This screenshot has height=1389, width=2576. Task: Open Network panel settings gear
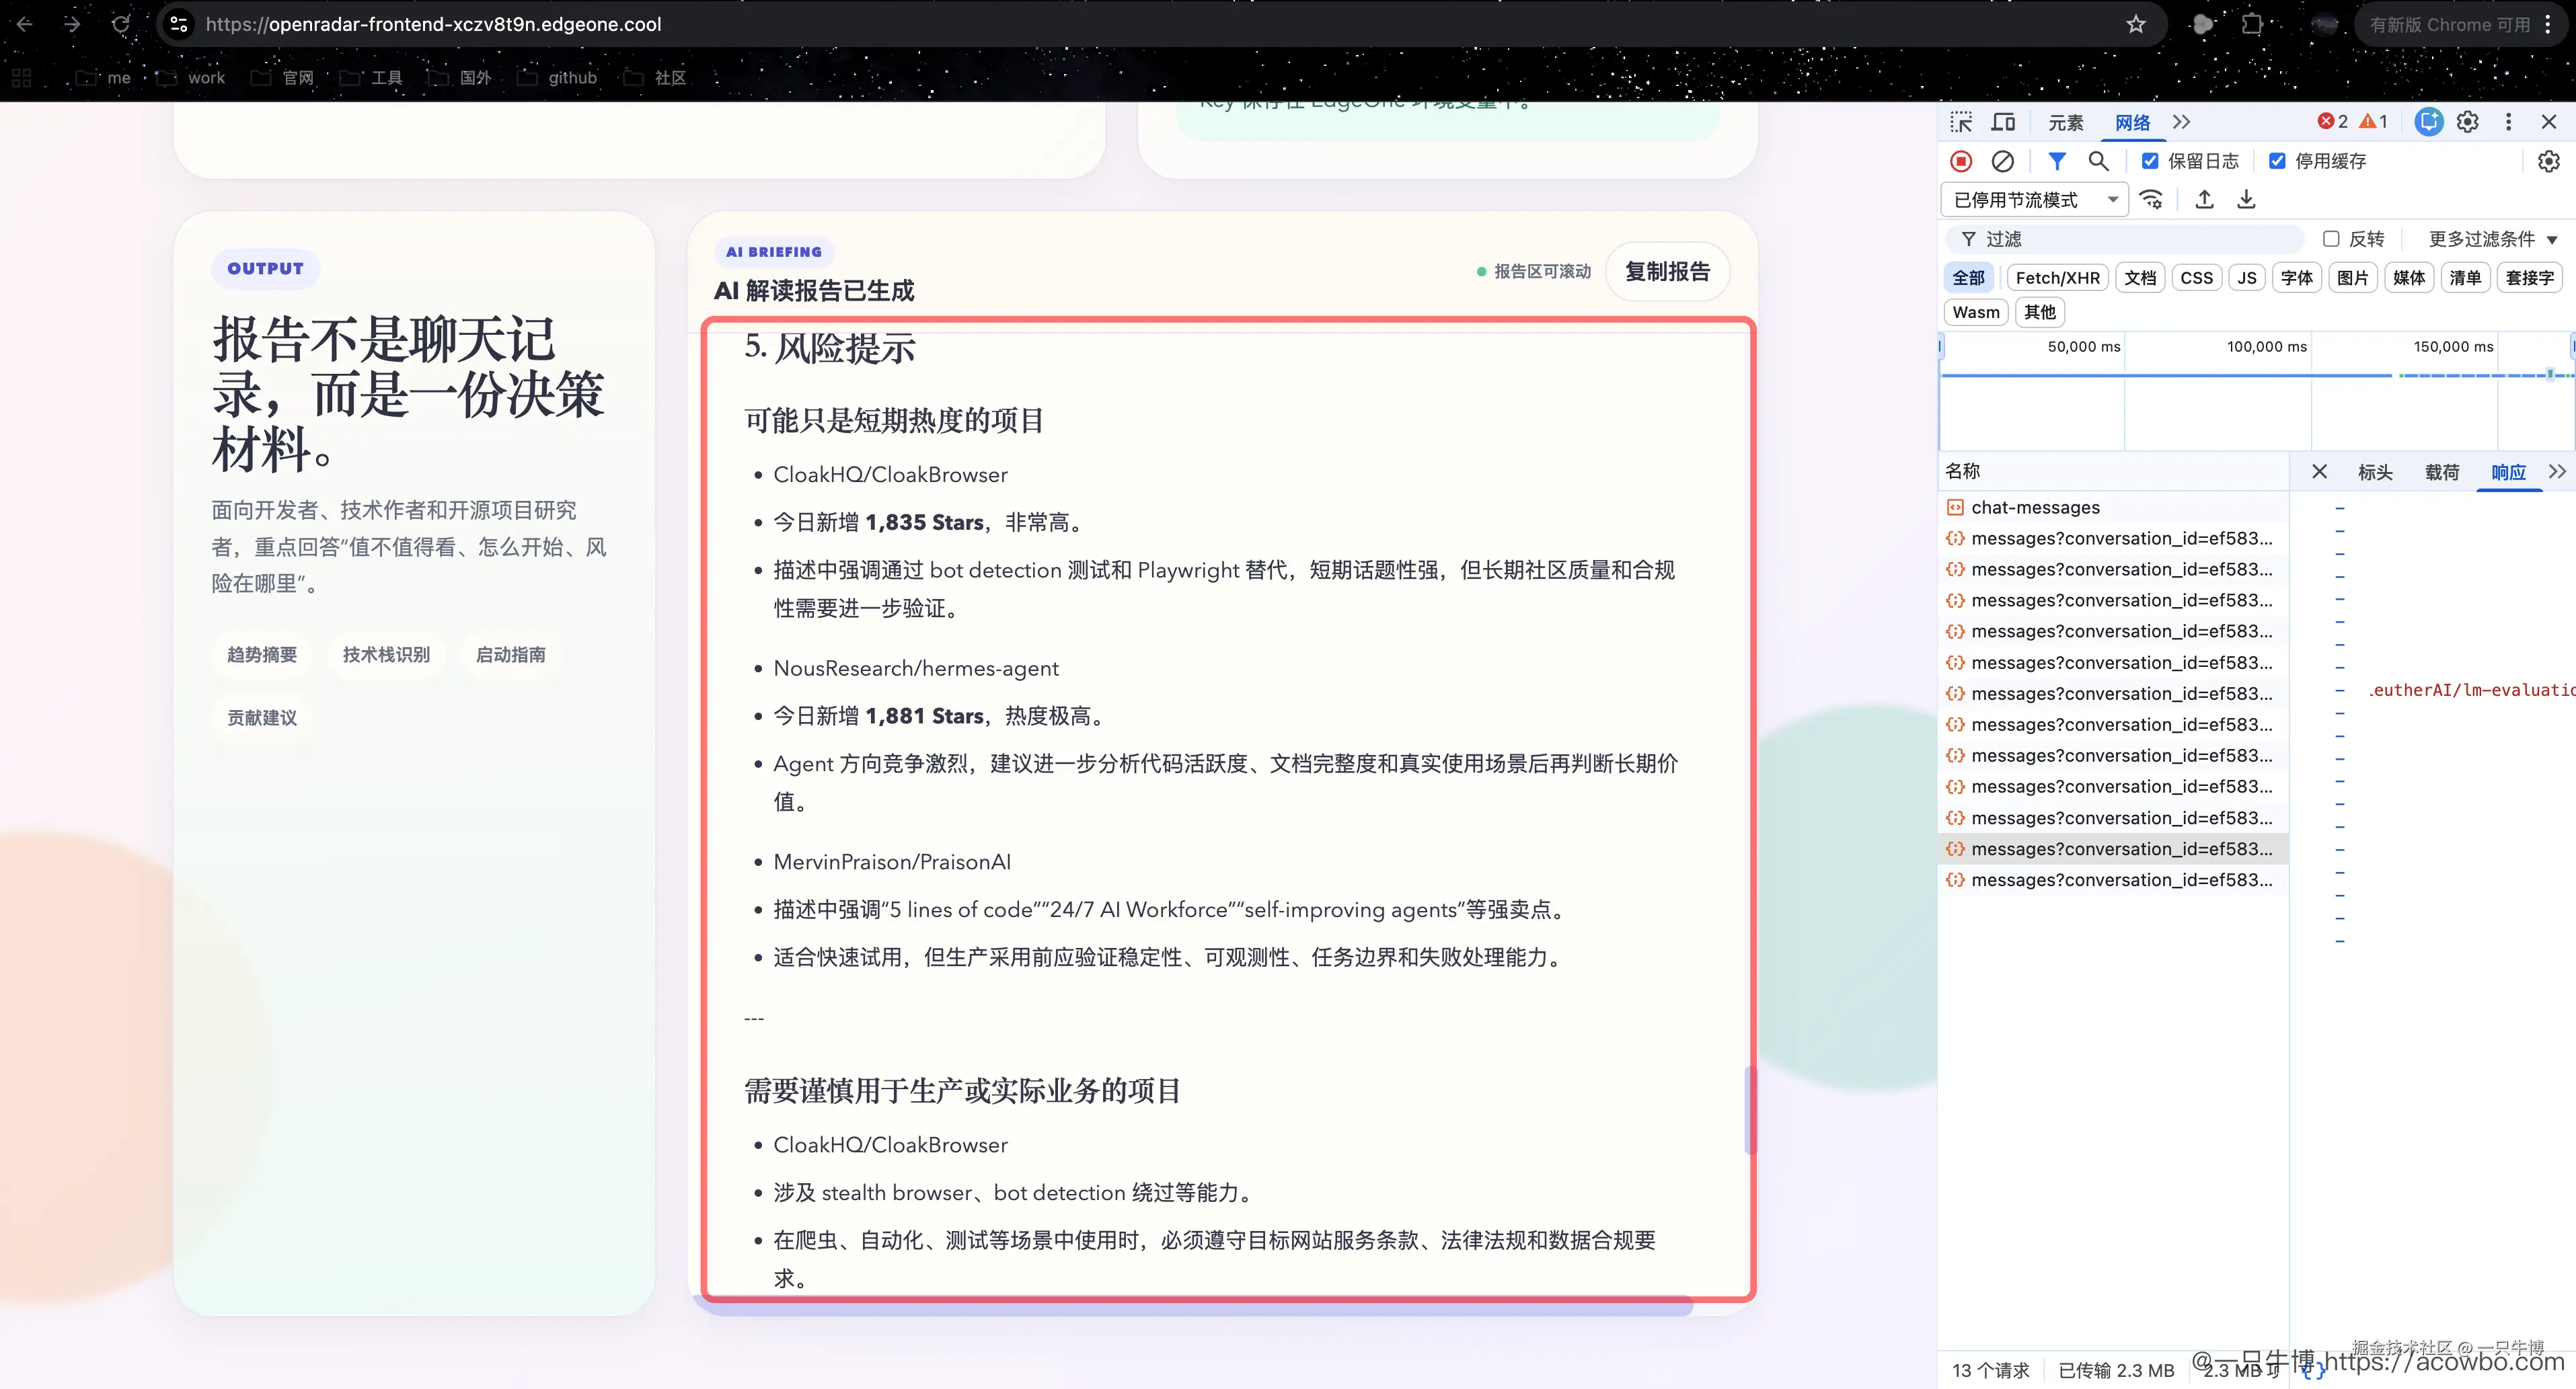(x=2549, y=161)
